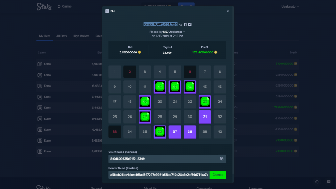Click the Keno game icon in first row
This screenshot has width=336, height=189.
pos(40,64)
